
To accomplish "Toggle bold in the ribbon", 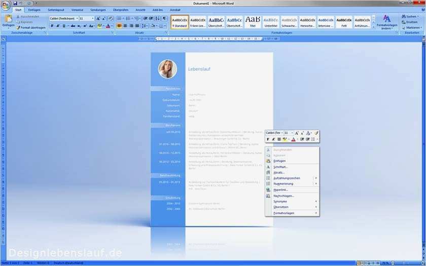I will (52, 26).
